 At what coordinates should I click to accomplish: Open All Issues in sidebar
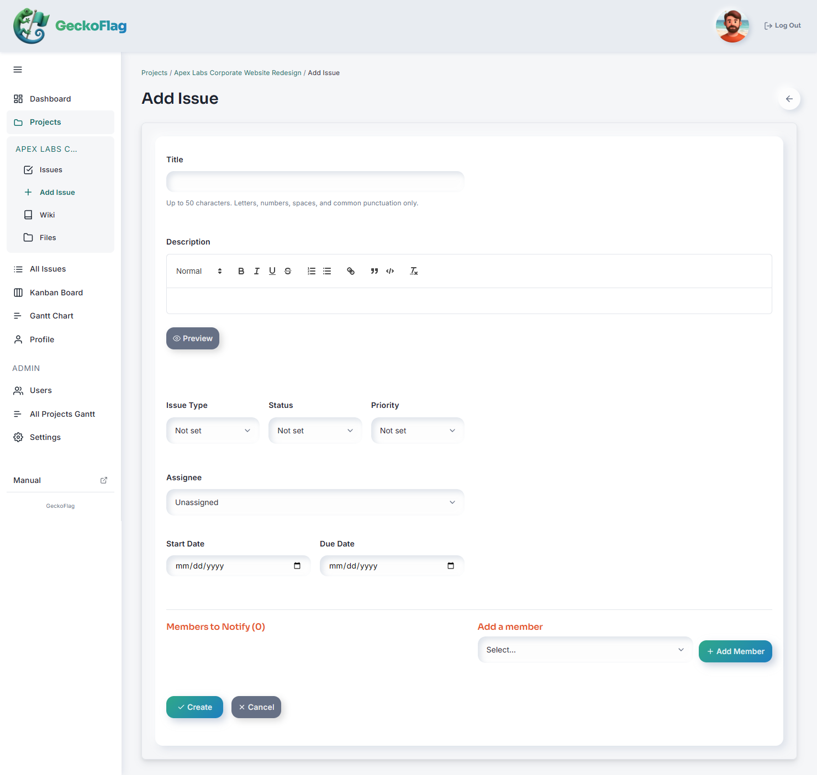pyautogui.click(x=60, y=269)
